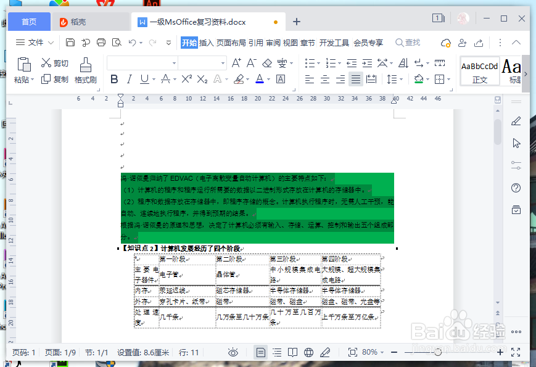Click the Redo arrow
Viewport: 536px width, 367px height.
click(x=152, y=43)
